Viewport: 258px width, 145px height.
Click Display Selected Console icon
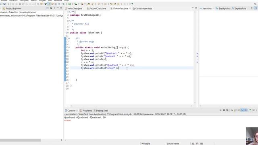[254, 110]
